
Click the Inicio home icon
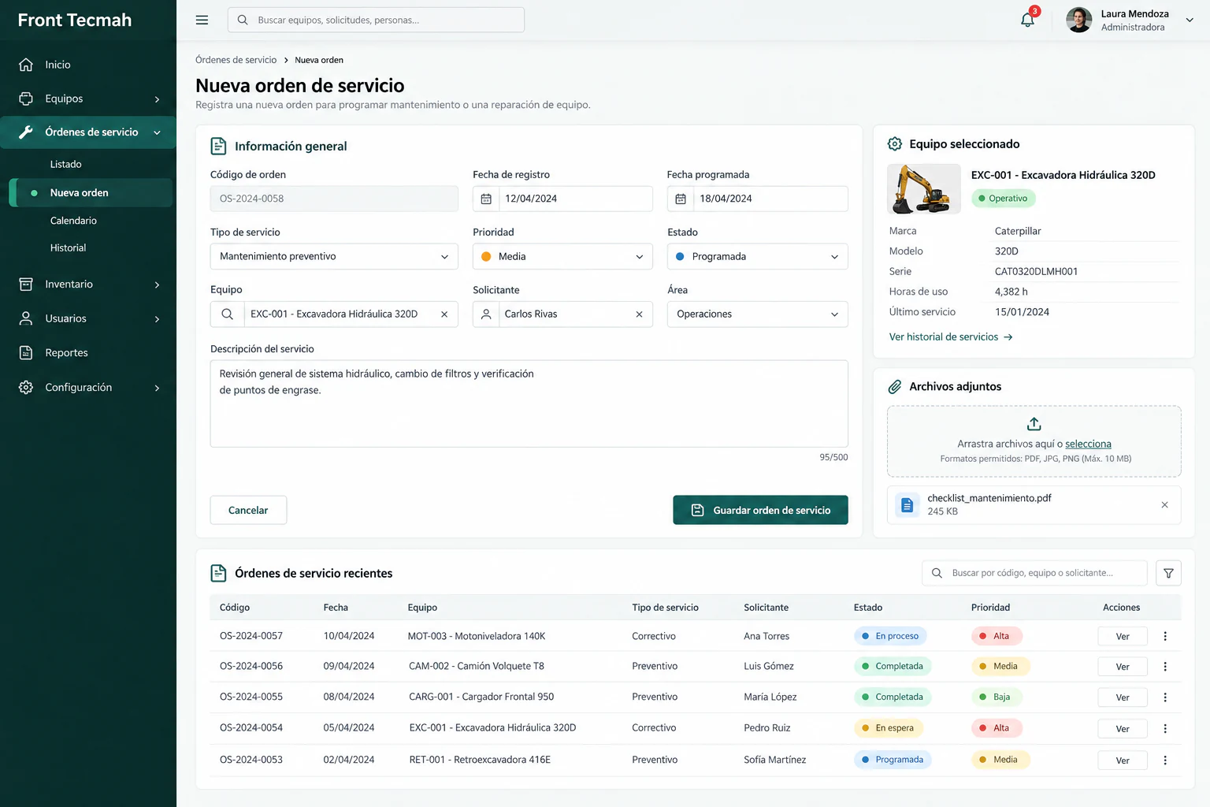[x=26, y=65]
